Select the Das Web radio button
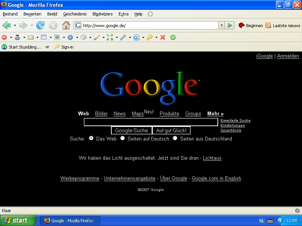302x226 pixels. pos(91,138)
